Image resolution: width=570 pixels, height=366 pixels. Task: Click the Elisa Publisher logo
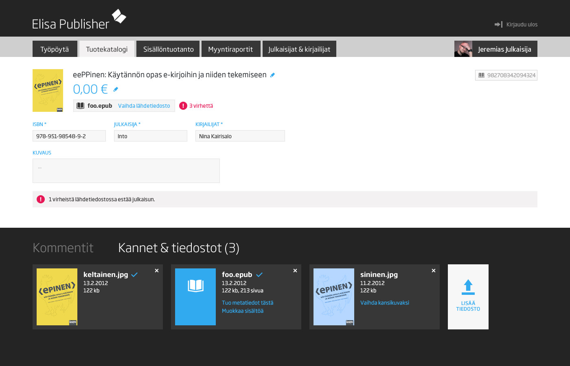click(x=79, y=19)
